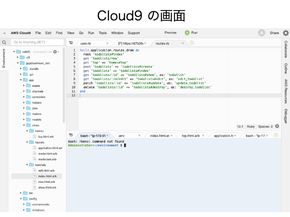
Task: Open preferences gear icon at top right
Action: (x=286, y=33)
